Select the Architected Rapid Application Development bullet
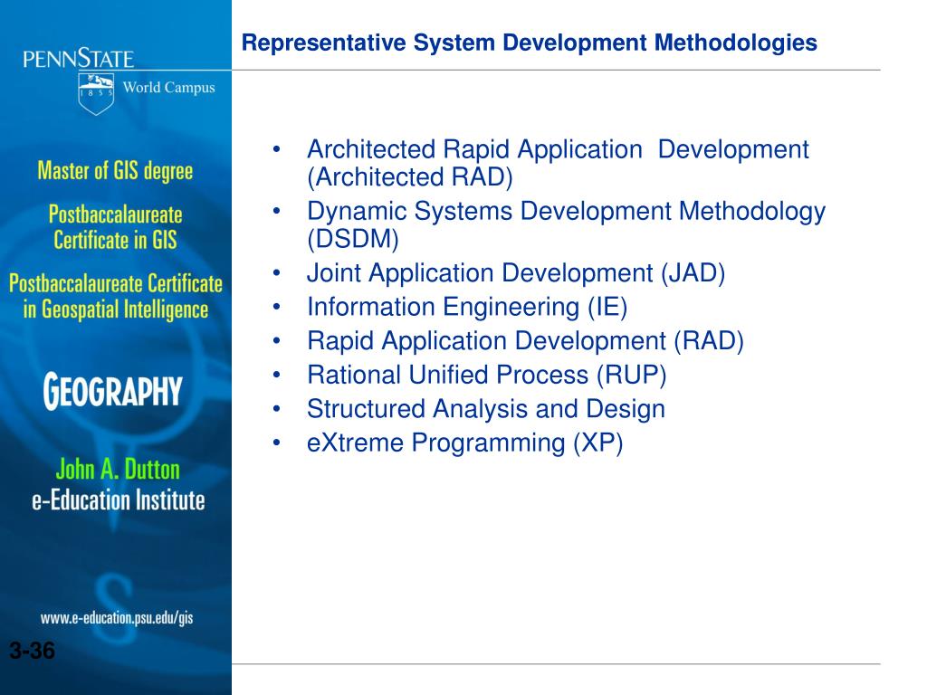927x695 pixels. pyautogui.click(x=558, y=163)
